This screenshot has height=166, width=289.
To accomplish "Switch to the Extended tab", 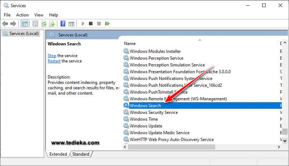I will coord(58,154).
